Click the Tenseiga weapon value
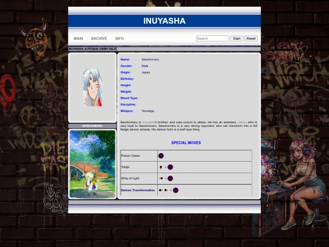 pyautogui.click(x=147, y=111)
